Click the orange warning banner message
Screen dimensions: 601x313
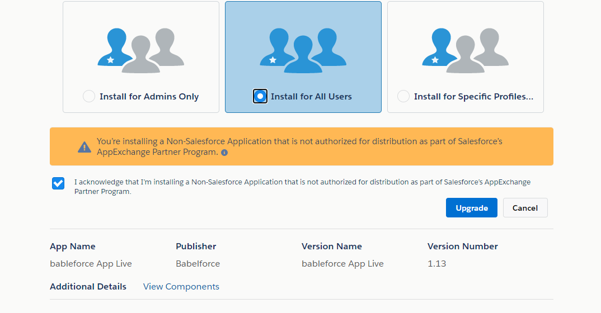(299, 146)
